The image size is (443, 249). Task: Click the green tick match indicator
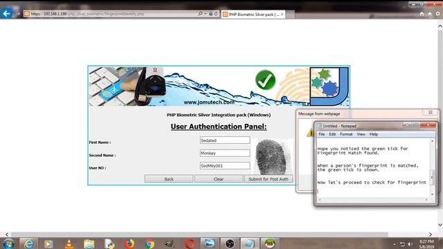pos(265,80)
